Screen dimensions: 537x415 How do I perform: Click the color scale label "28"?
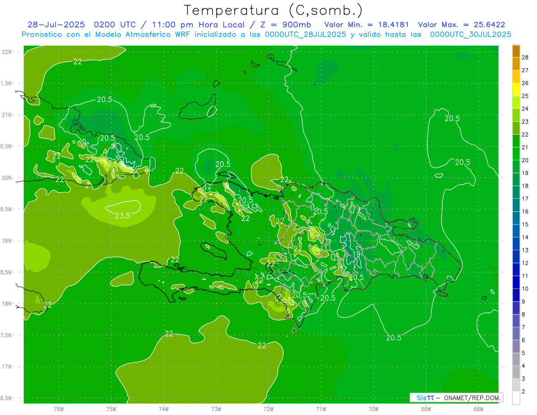pos(525,57)
